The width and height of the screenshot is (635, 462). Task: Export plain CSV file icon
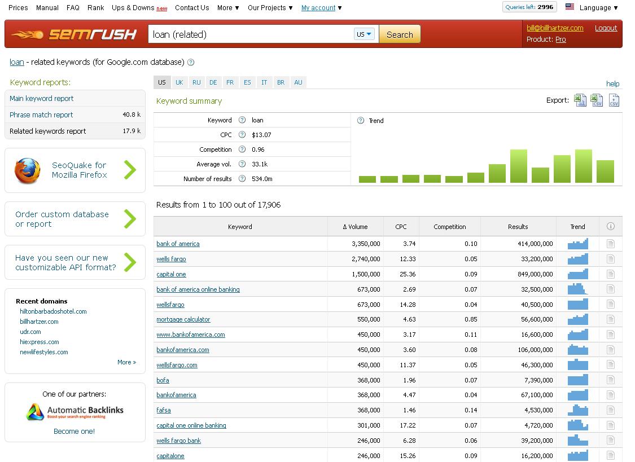click(x=614, y=100)
